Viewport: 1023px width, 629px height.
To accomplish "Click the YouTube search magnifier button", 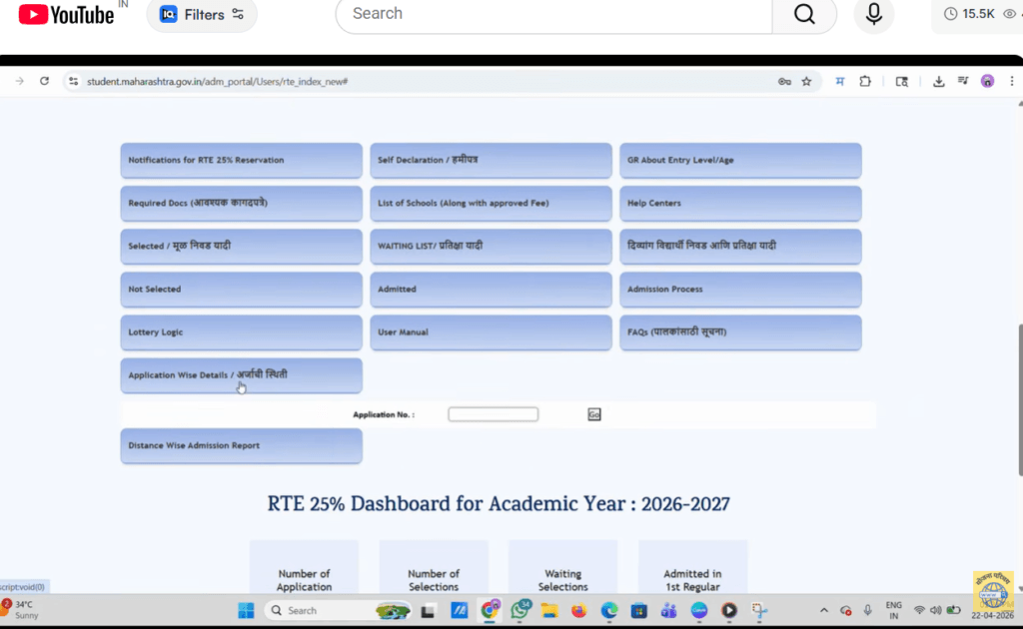I will click(804, 14).
